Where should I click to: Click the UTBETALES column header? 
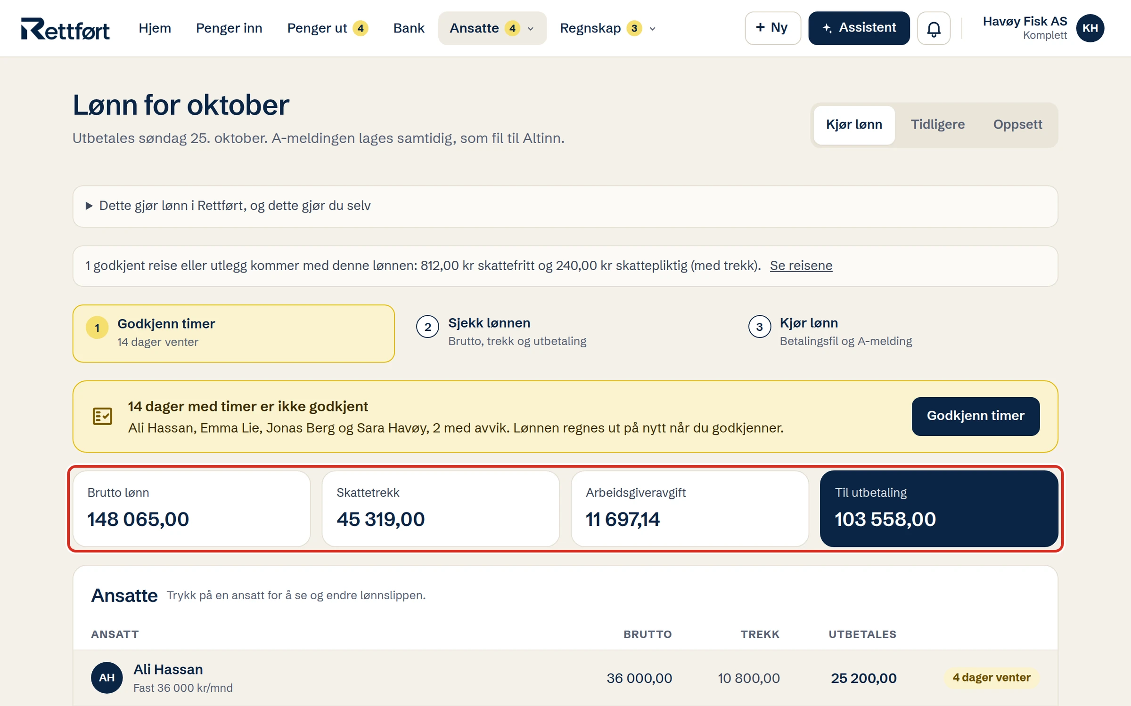pos(862,634)
